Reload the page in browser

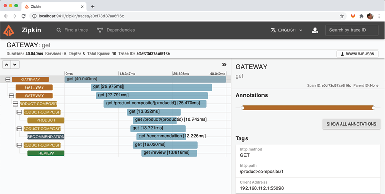click(x=24, y=16)
